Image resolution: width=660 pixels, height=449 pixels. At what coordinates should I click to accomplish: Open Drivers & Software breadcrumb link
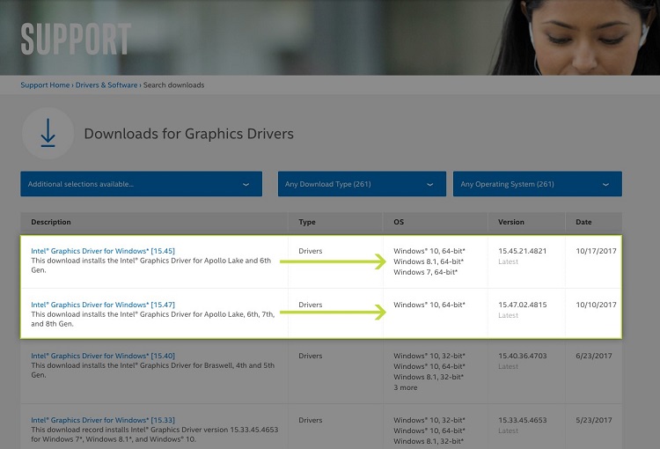106,85
